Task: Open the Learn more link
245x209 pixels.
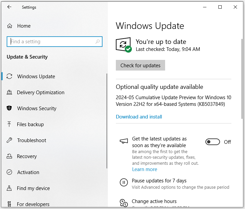Action: pyautogui.click(x=144, y=169)
